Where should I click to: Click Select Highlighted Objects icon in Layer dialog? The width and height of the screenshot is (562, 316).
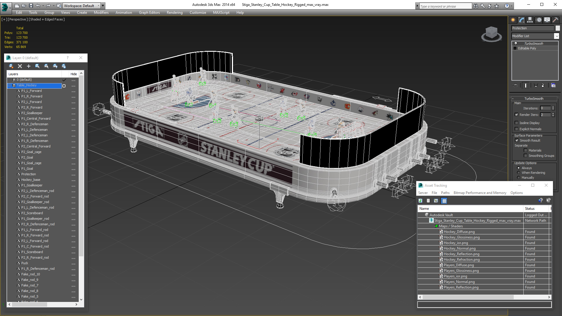point(37,66)
